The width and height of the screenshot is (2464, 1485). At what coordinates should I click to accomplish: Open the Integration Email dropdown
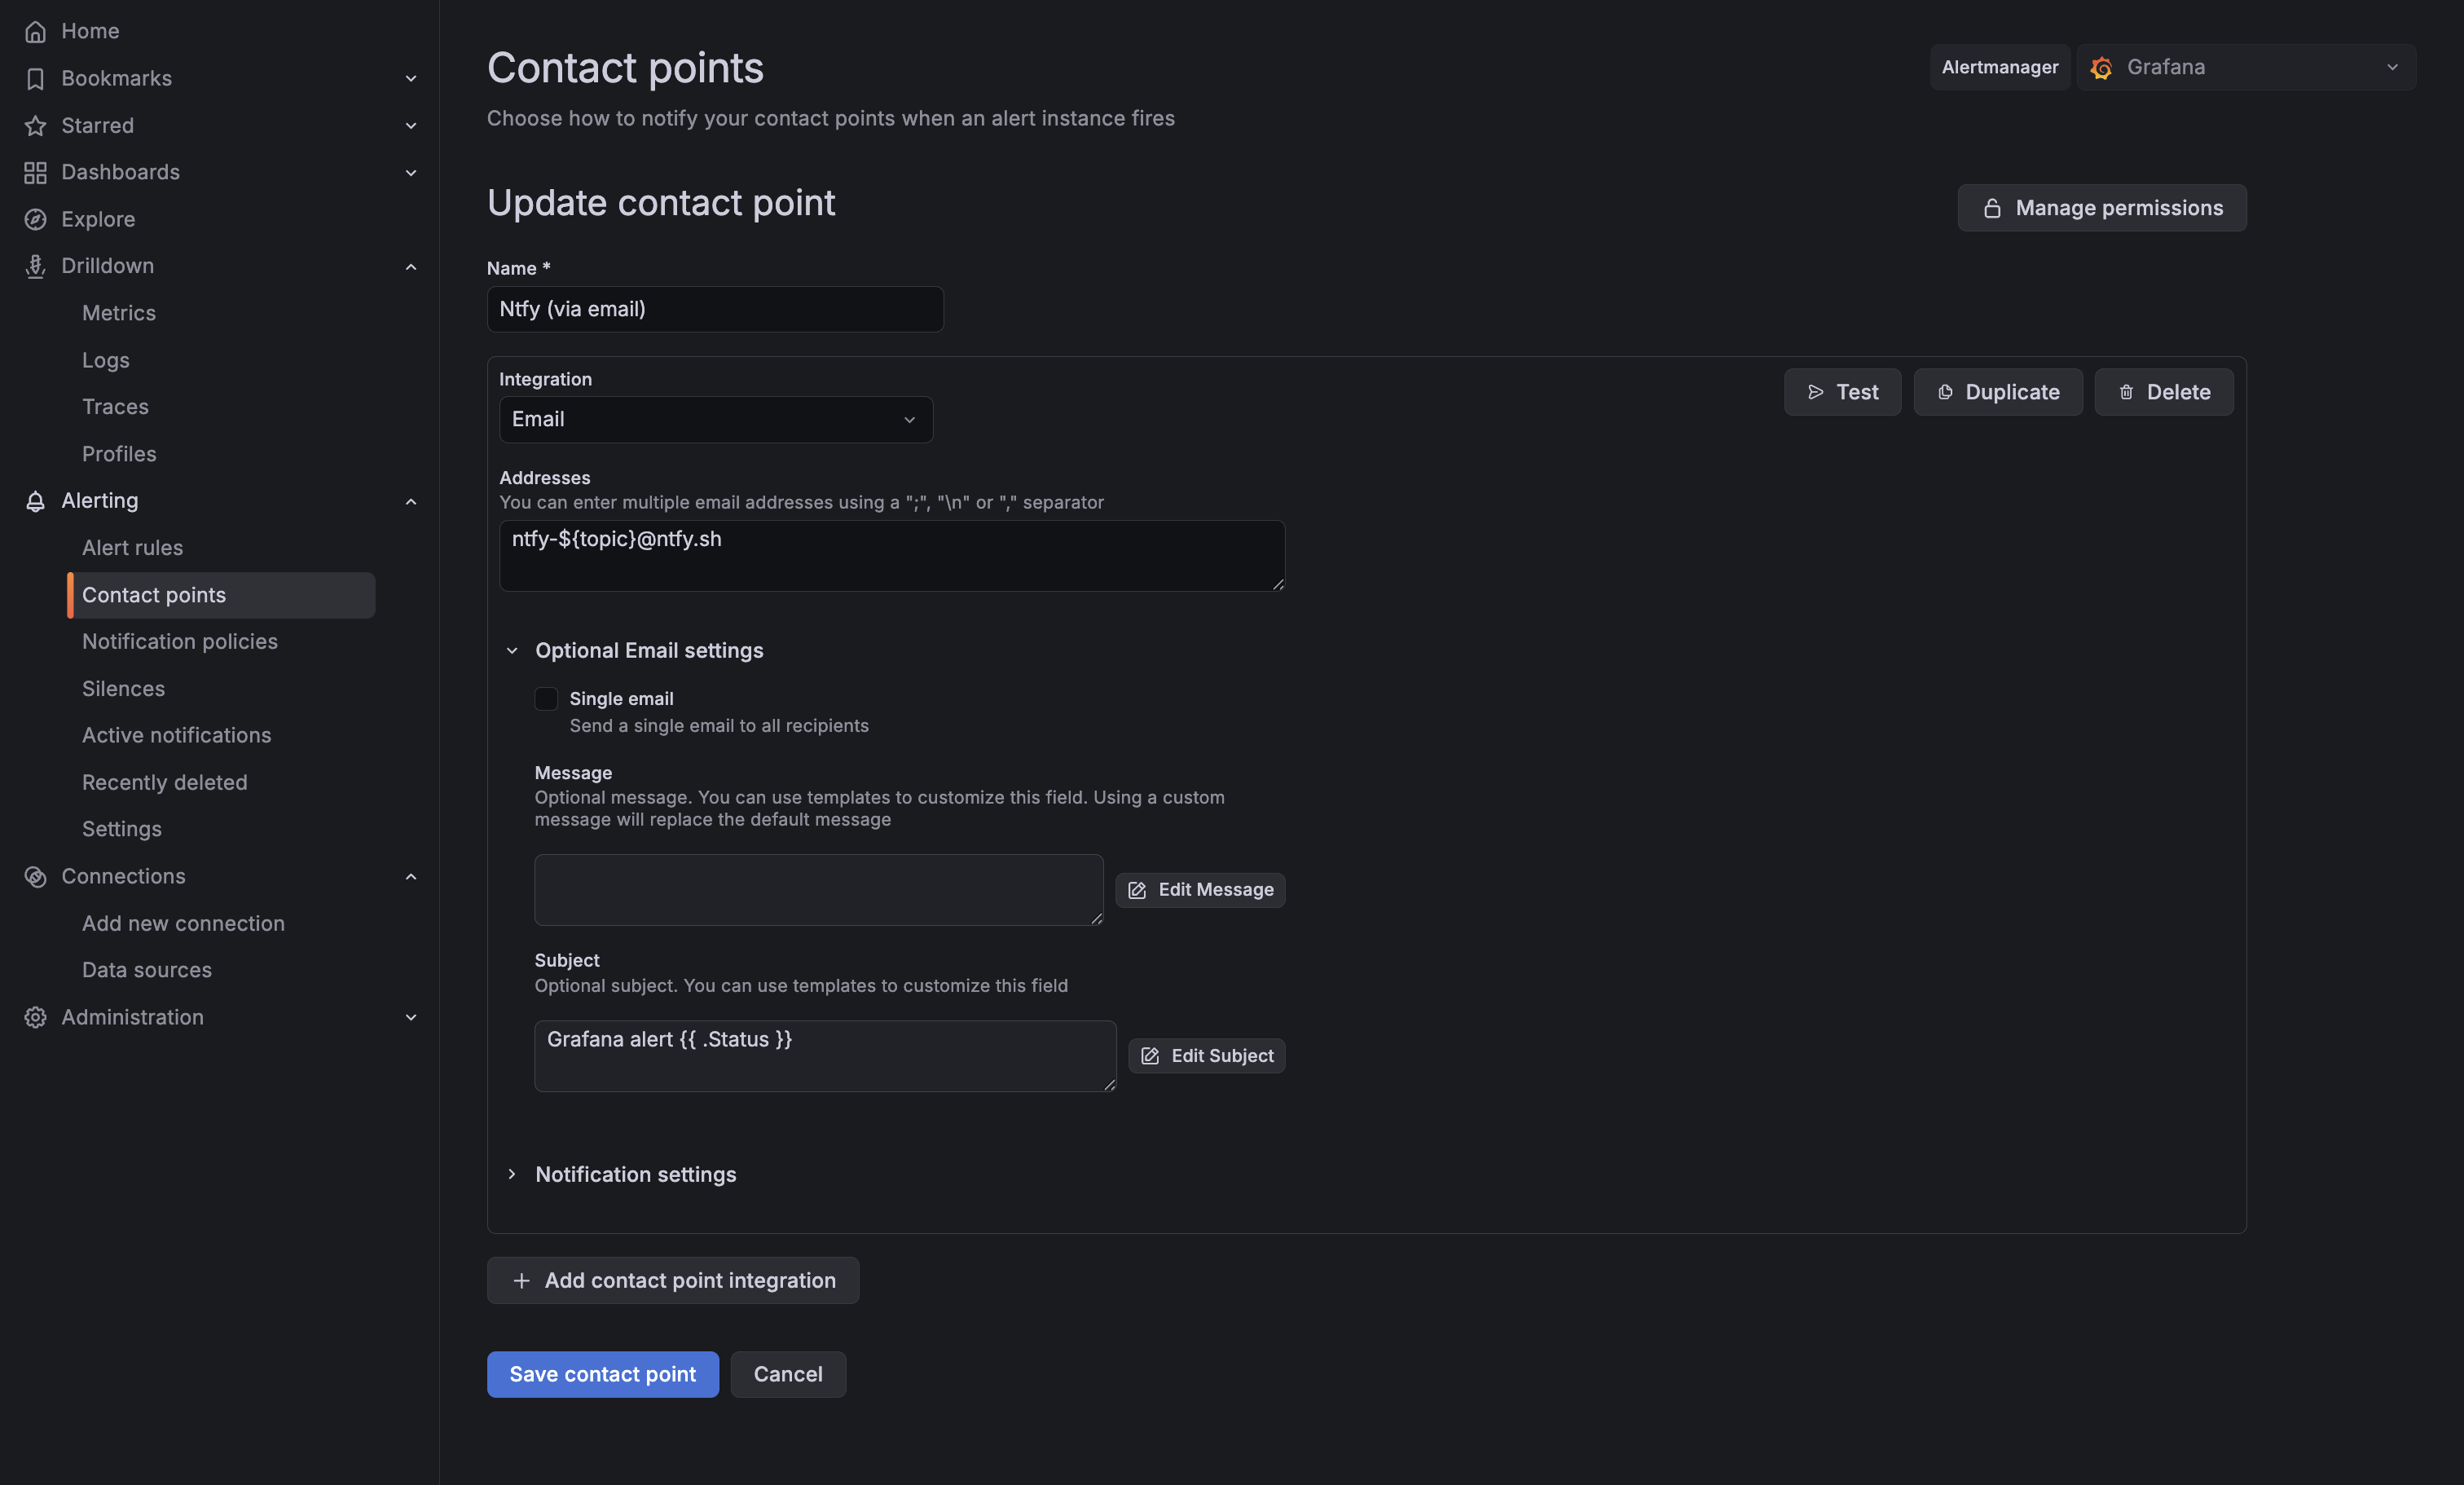pyautogui.click(x=714, y=419)
